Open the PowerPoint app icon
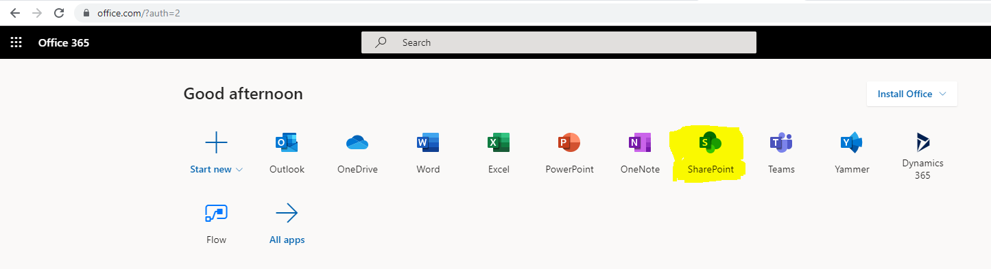The width and height of the screenshot is (991, 269). (569, 142)
